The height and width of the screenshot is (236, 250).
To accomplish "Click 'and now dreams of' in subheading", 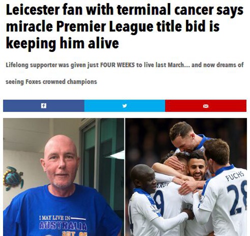I will click(217, 64).
